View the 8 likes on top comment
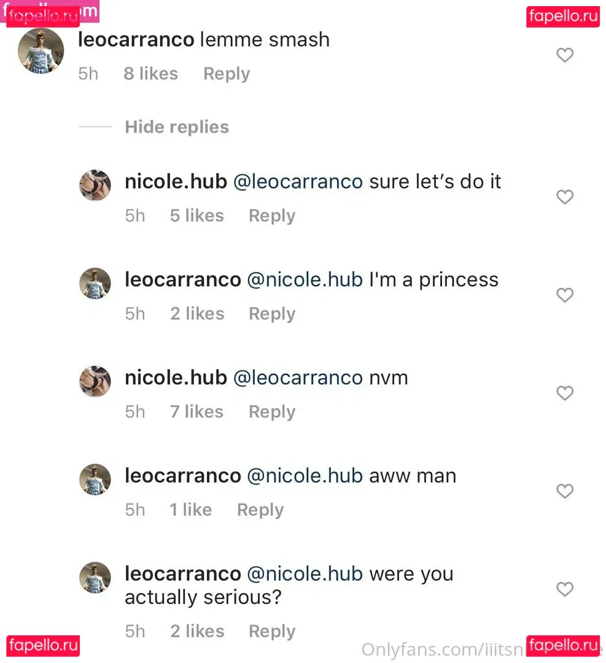Image resolution: width=606 pixels, height=663 pixels. (x=150, y=74)
